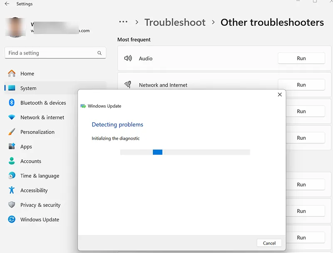This screenshot has width=333, height=253.
Task: Click the Most frequent section heading
Action: (x=134, y=40)
